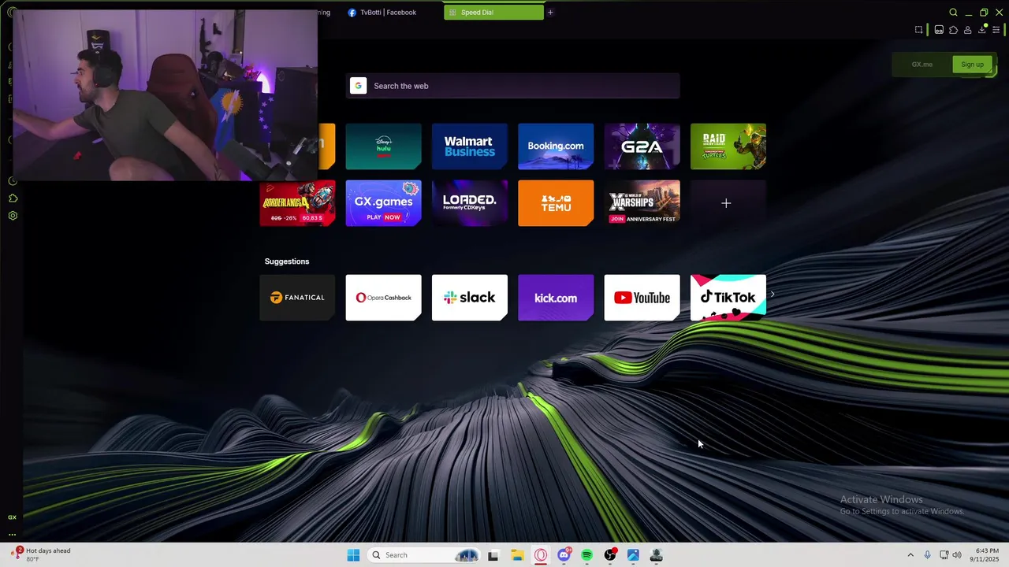1009x567 pixels.
Task: Open the snapshot capture tool icon
Action: tap(919, 30)
